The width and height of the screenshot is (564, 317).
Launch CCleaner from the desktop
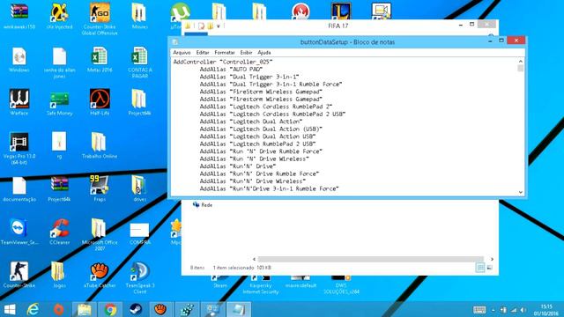click(x=59, y=232)
